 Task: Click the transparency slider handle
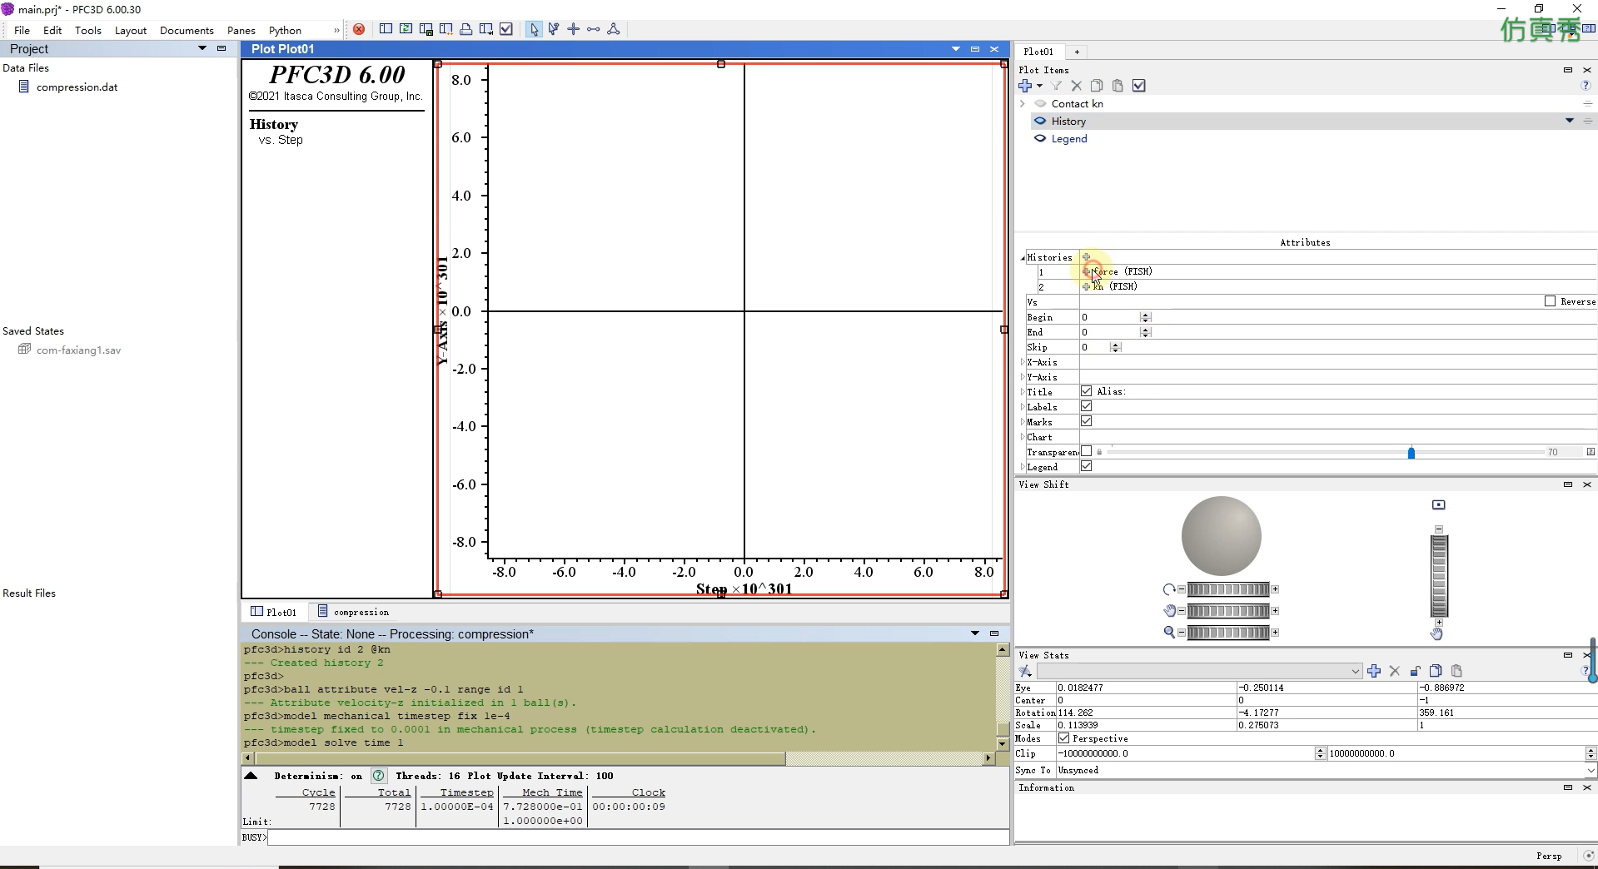[x=1411, y=452]
